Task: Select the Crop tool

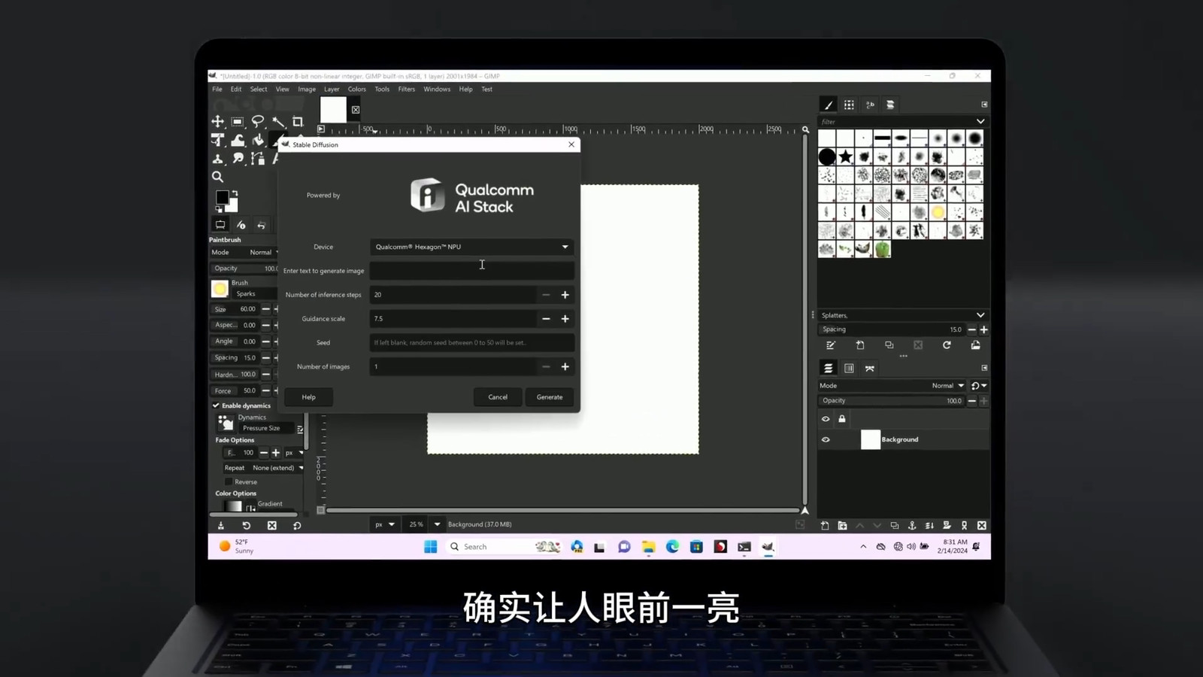Action: pyautogui.click(x=298, y=121)
